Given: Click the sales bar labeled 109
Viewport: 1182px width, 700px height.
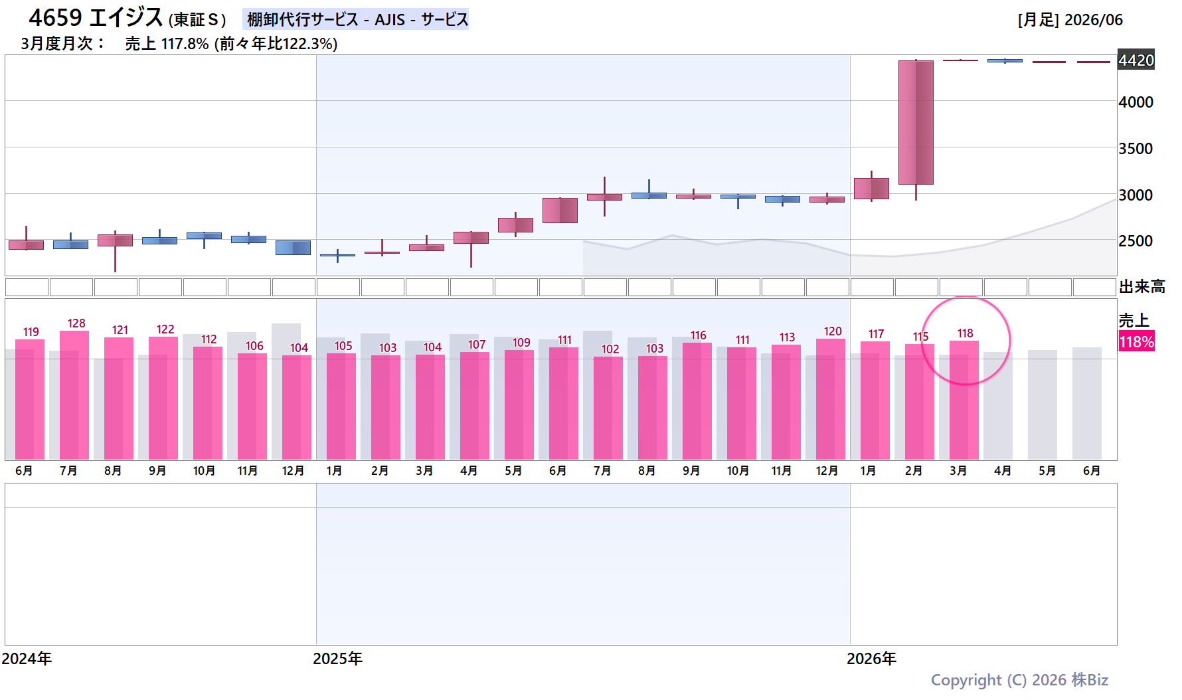Looking at the screenshot, I should (x=519, y=404).
